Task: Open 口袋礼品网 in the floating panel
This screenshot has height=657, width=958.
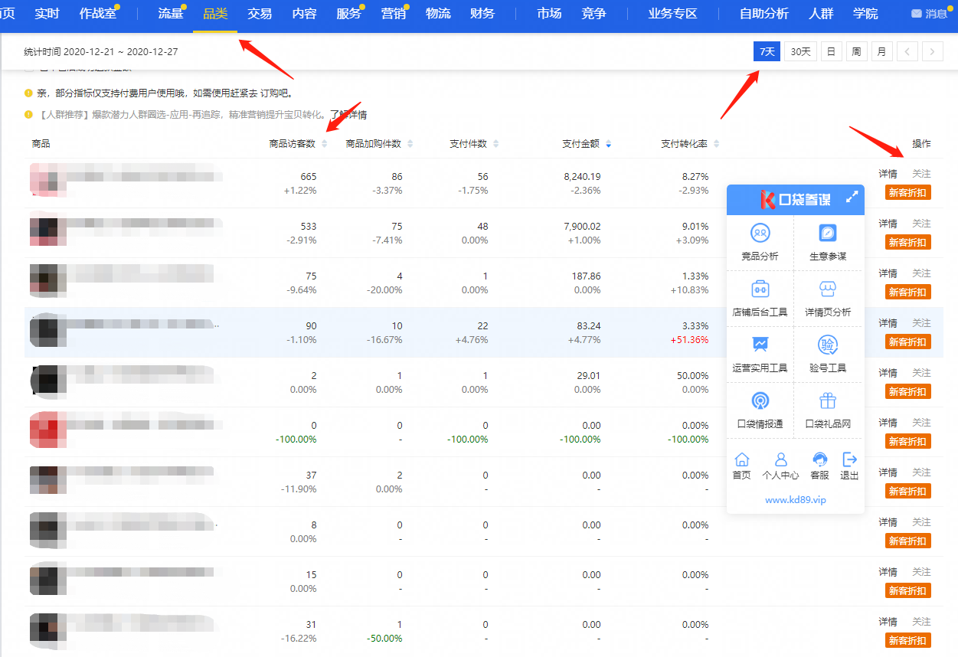Action: pyautogui.click(x=828, y=411)
